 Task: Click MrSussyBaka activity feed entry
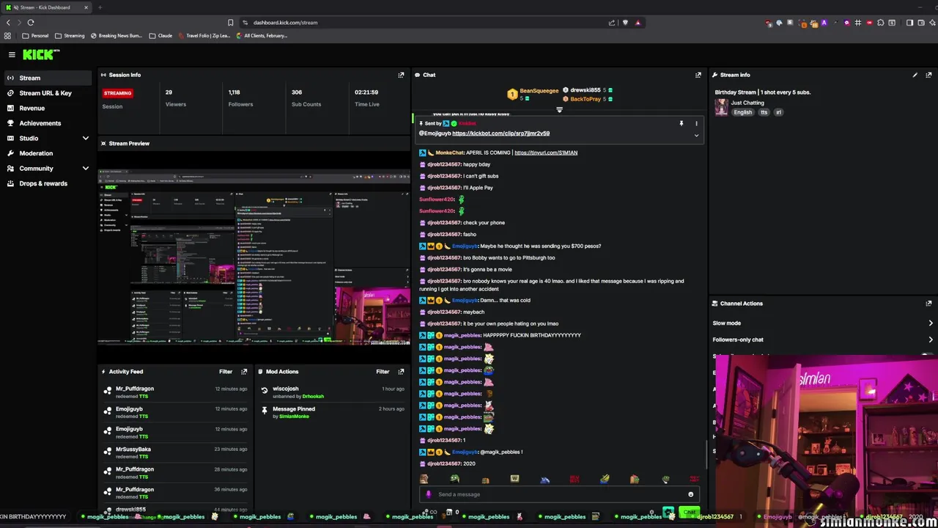pos(176,452)
